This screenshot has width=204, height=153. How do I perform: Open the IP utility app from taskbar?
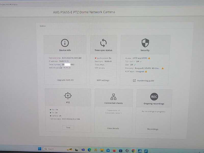[x=146, y=151]
